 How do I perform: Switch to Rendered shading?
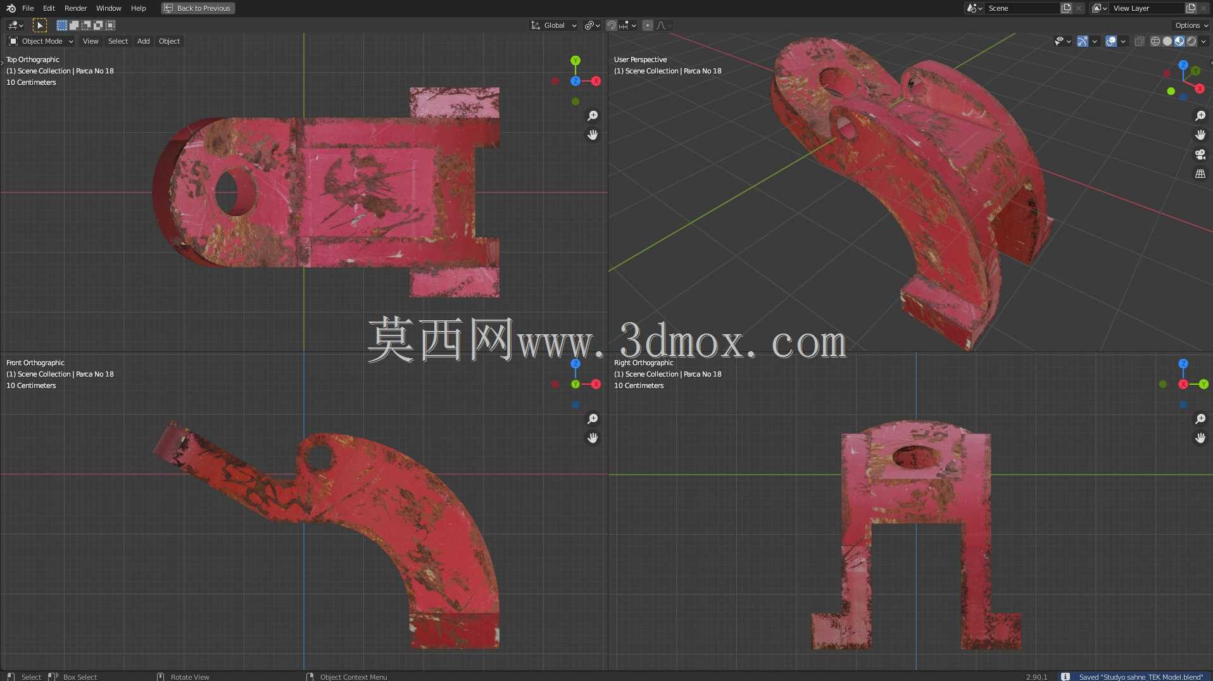[1191, 41]
